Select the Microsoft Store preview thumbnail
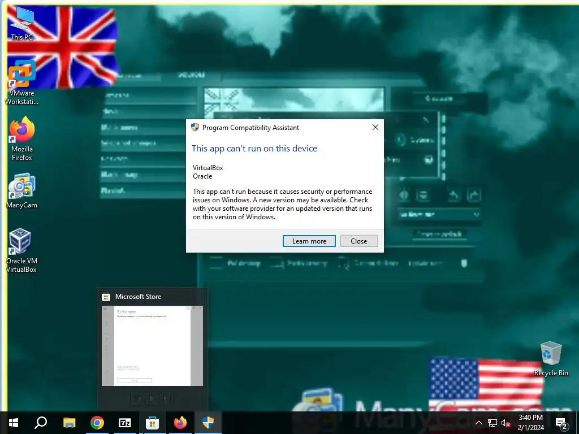Viewport: 579px width, 434px height. tap(152, 346)
